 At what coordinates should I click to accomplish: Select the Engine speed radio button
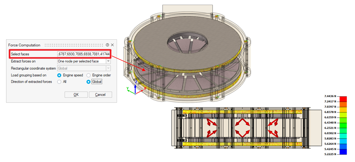59,75
